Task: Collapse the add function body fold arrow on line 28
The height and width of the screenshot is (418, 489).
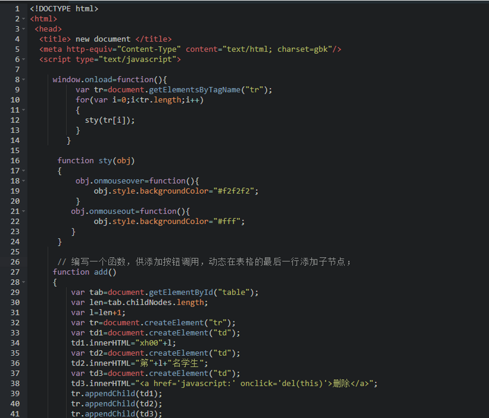Action: [x=23, y=282]
